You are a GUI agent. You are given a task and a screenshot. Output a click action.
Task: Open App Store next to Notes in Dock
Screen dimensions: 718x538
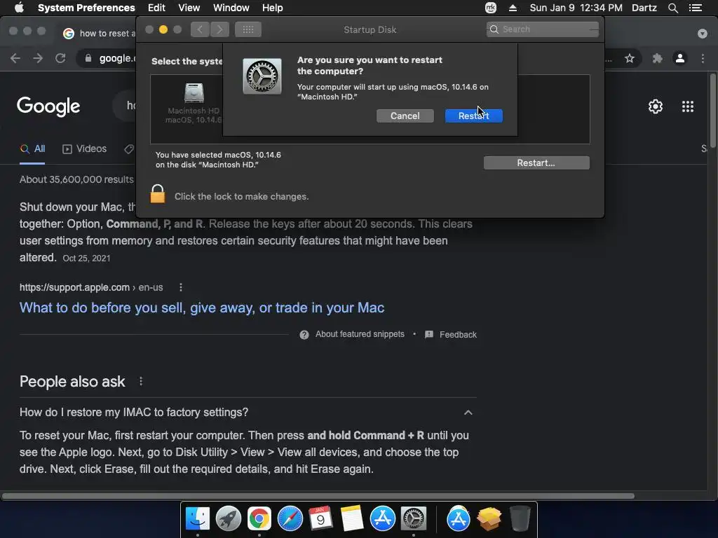pos(383,519)
